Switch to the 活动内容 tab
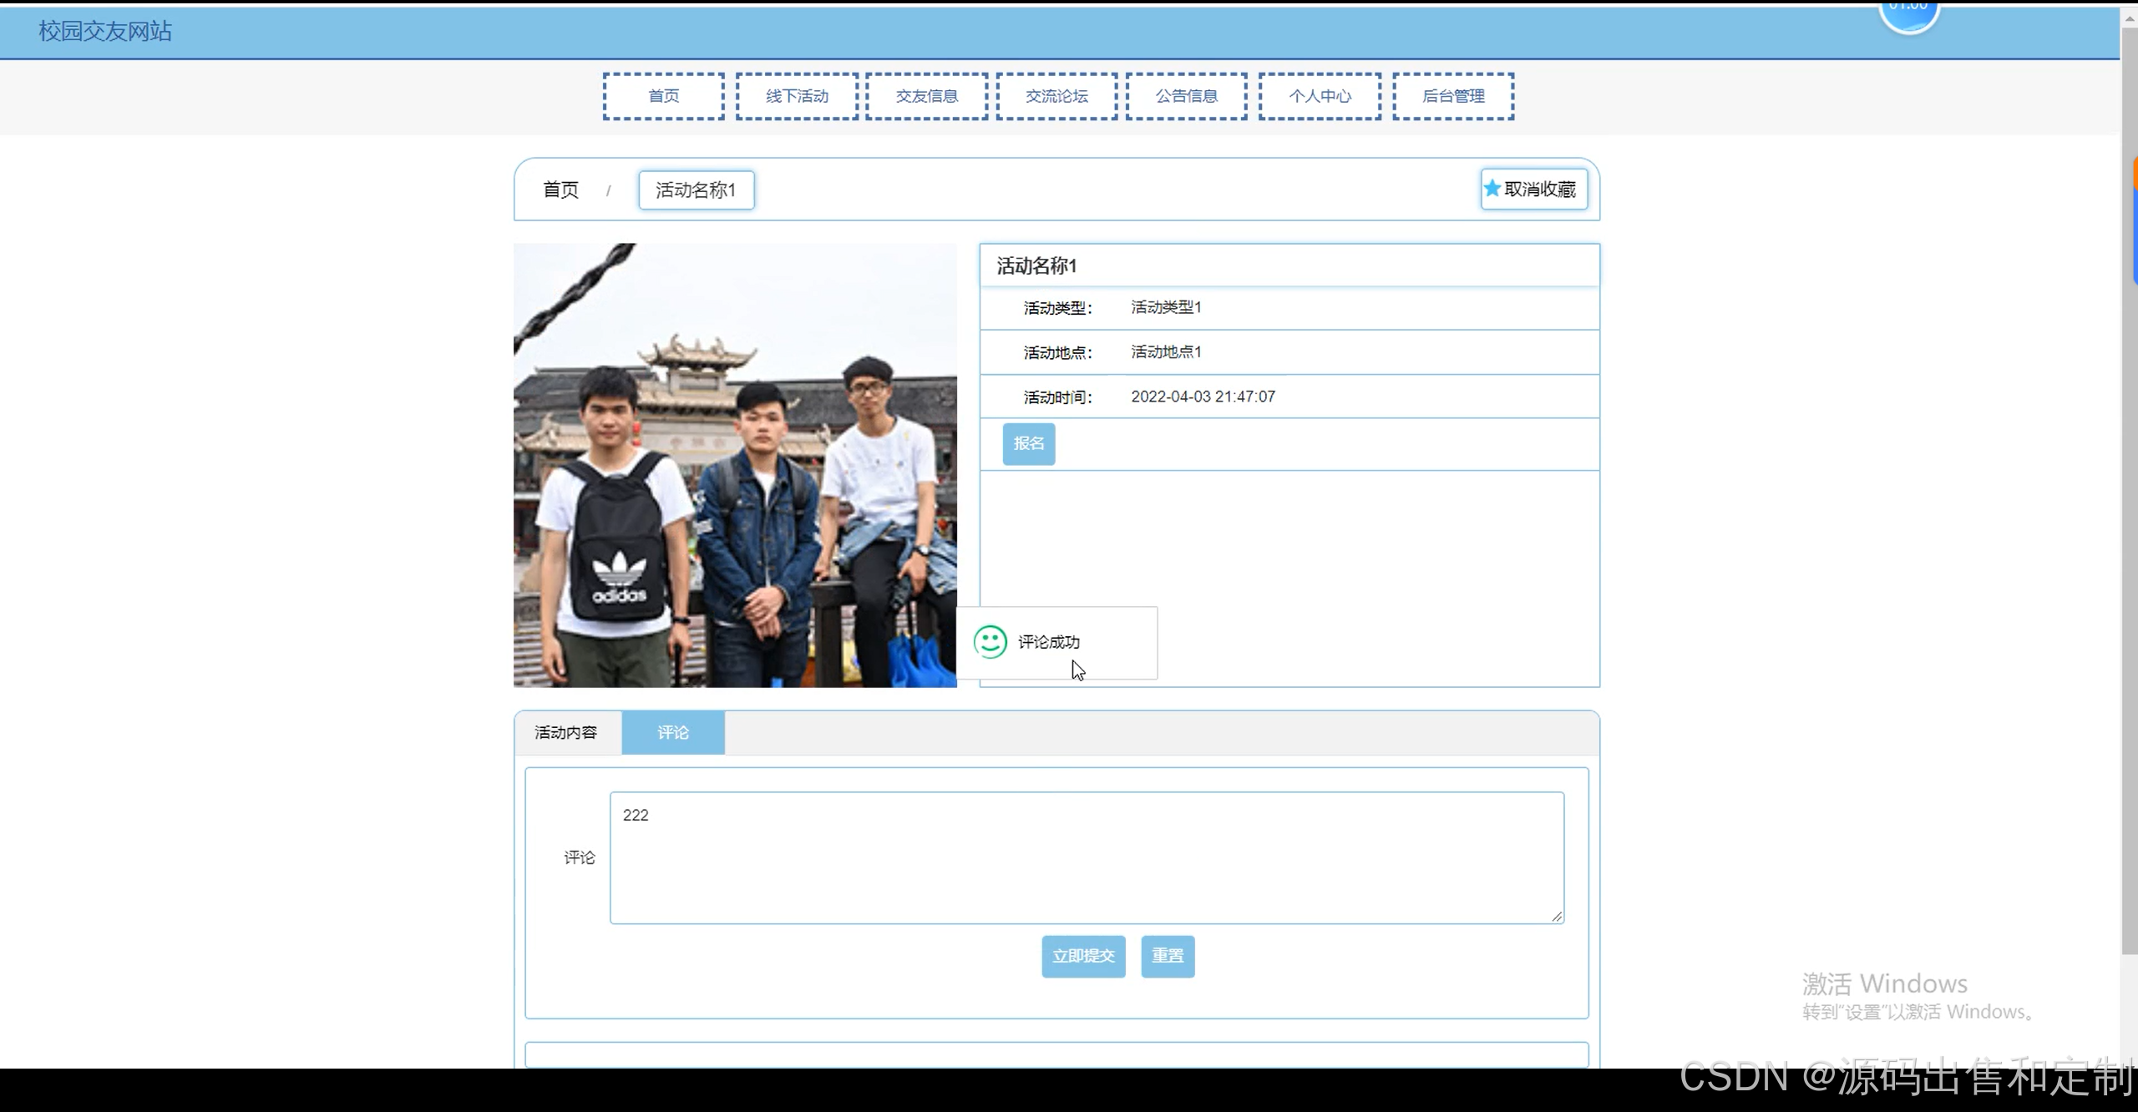The width and height of the screenshot is (2138, 1112). pos(566,733)
